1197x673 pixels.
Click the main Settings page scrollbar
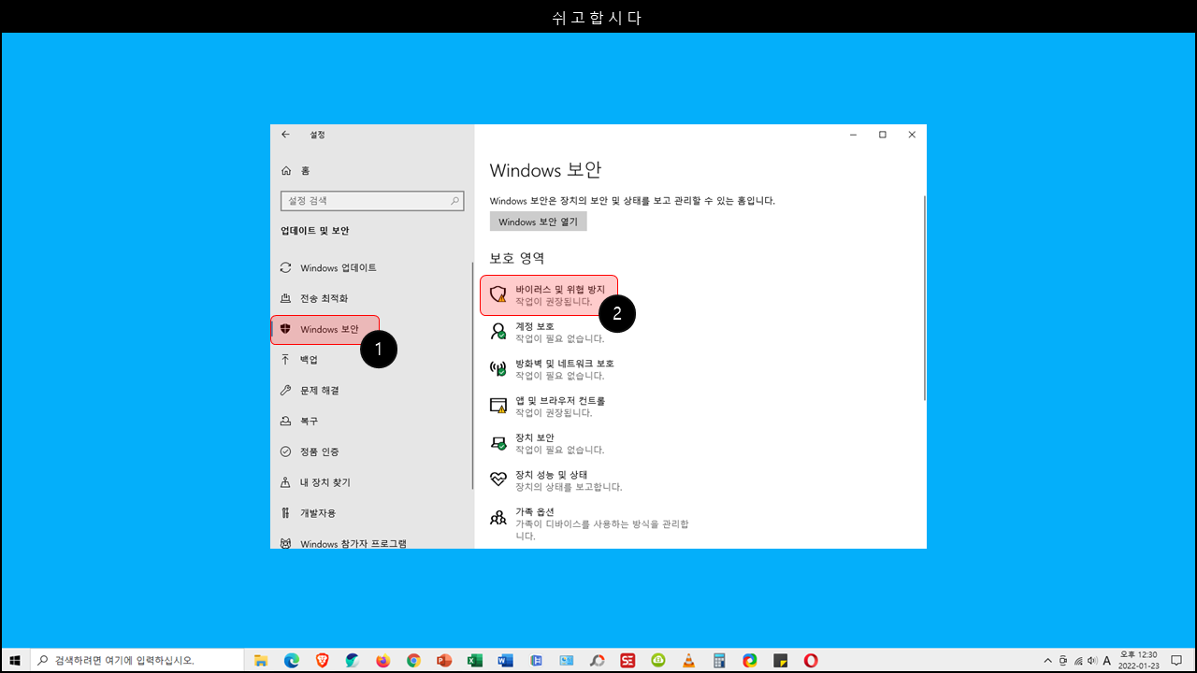click(x=924, y=297)
